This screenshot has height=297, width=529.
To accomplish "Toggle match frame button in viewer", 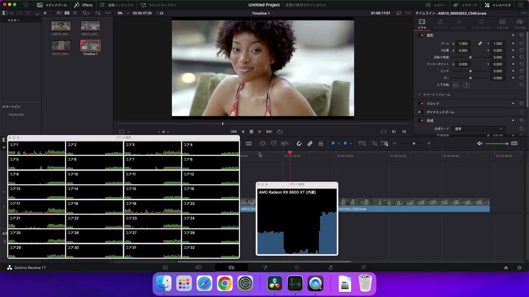I will [384, 132].
